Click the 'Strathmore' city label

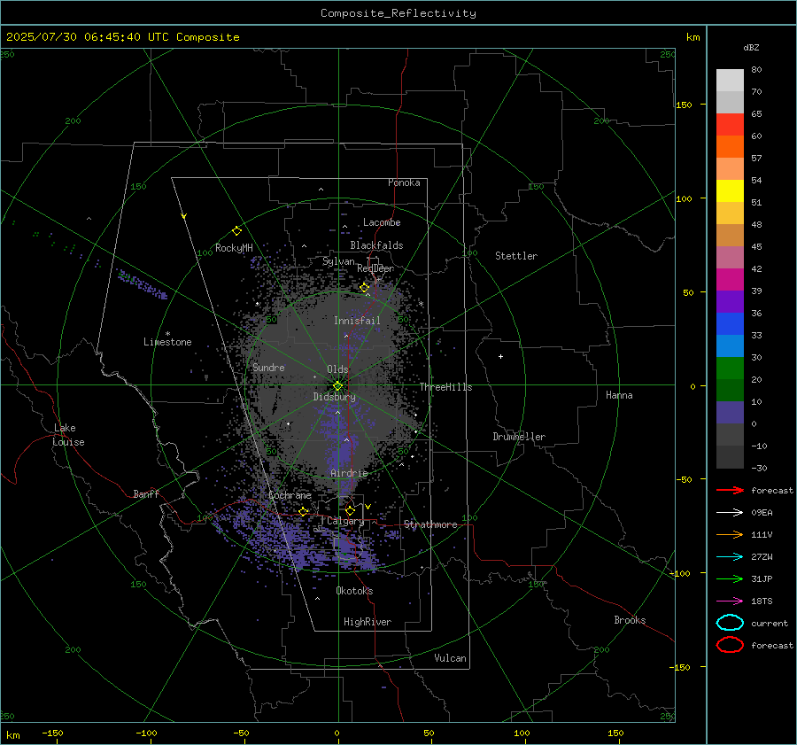click(430, 524)
